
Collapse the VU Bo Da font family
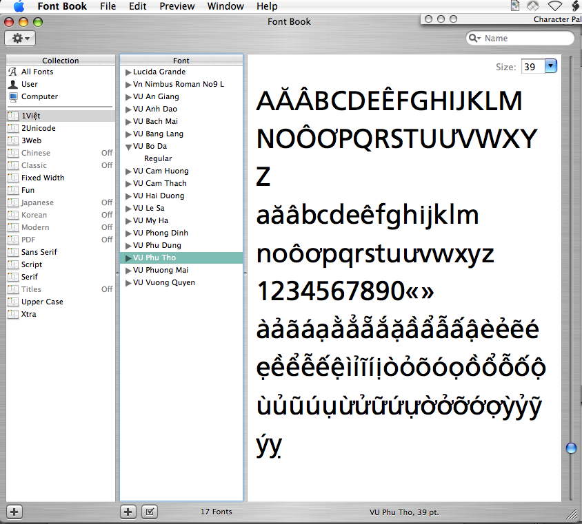(x=128, y=147)
